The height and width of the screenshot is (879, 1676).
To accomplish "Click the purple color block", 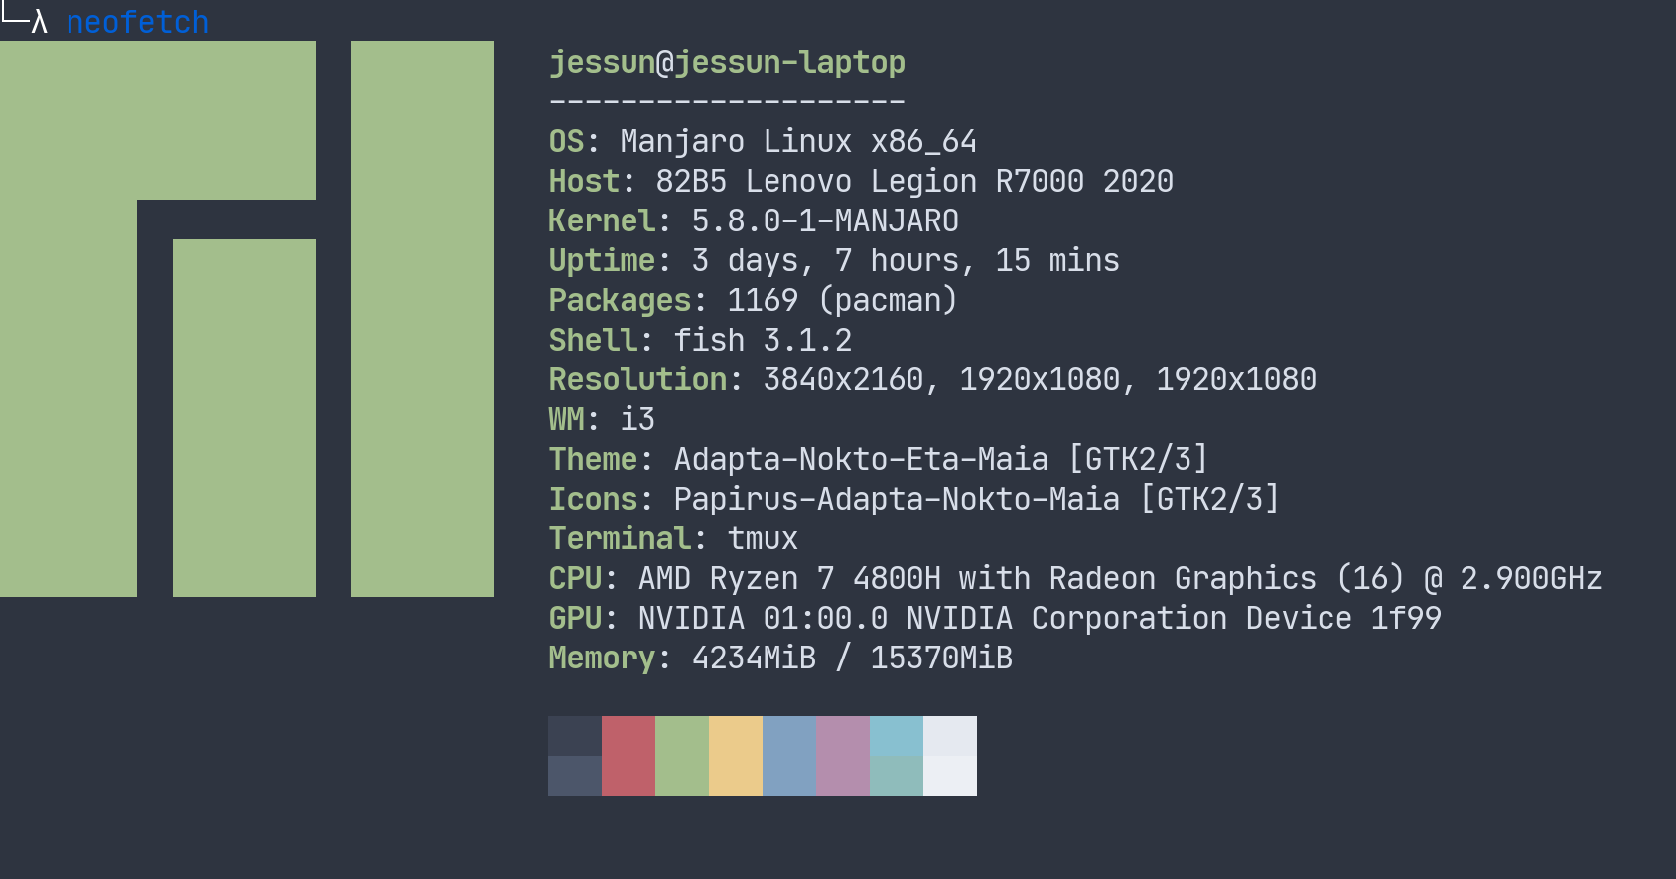I will click(843, 756).
